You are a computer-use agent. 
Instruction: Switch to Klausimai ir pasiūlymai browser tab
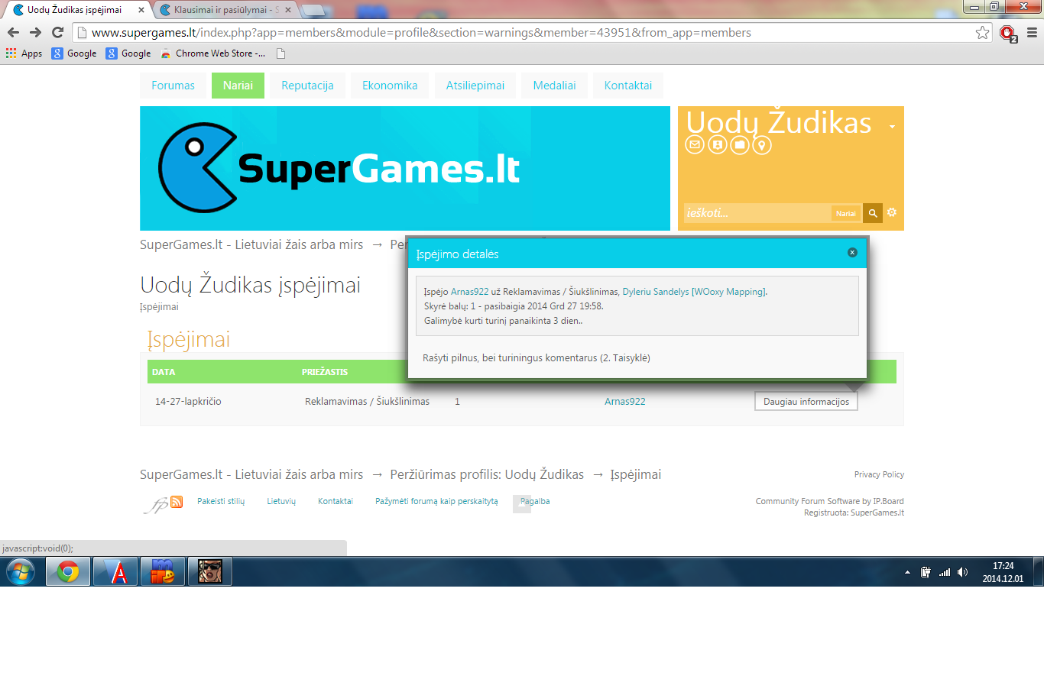(x=225, y=10)
